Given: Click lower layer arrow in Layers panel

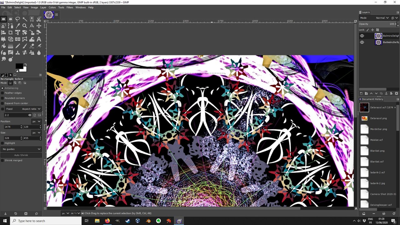Looking at the screenshot, I should pyautogui.click(x=376, y=93).
